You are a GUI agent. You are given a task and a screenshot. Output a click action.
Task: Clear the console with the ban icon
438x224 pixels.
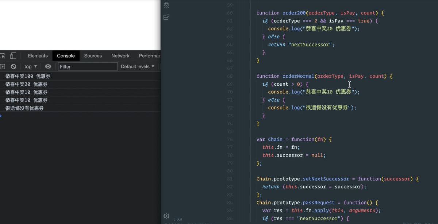tap(14, 66)
